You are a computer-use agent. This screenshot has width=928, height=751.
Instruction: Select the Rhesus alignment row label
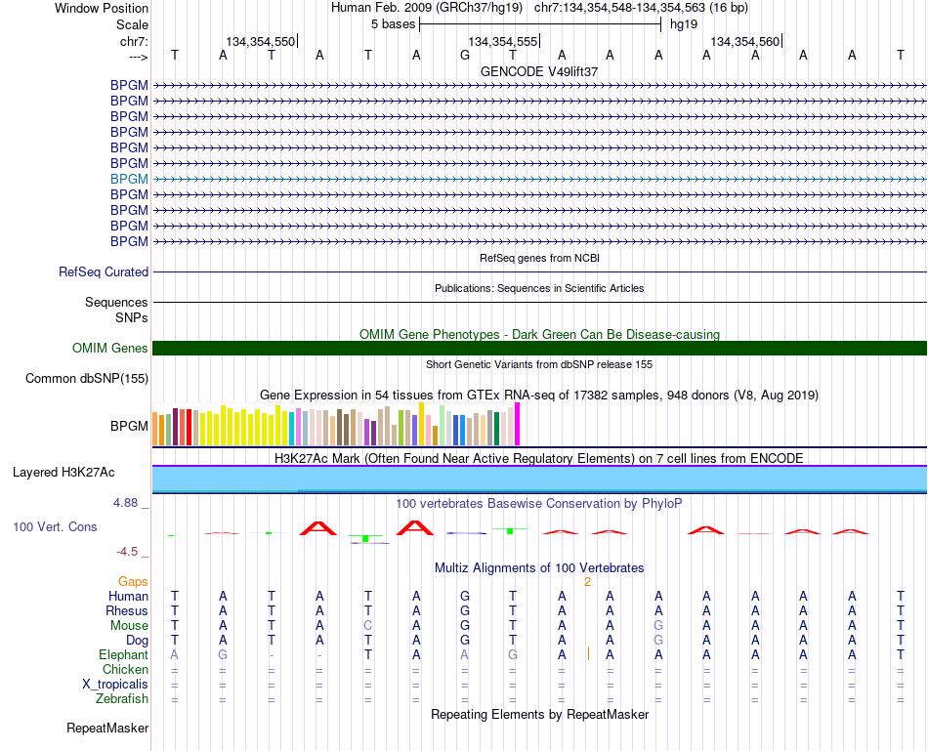(127, 610)
